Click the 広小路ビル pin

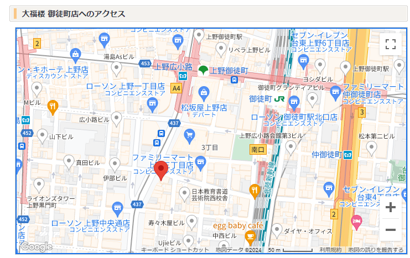[x=116, y=119]
